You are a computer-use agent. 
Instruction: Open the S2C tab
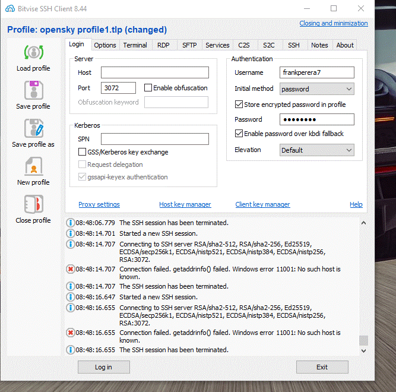click(x=269, y=45)
